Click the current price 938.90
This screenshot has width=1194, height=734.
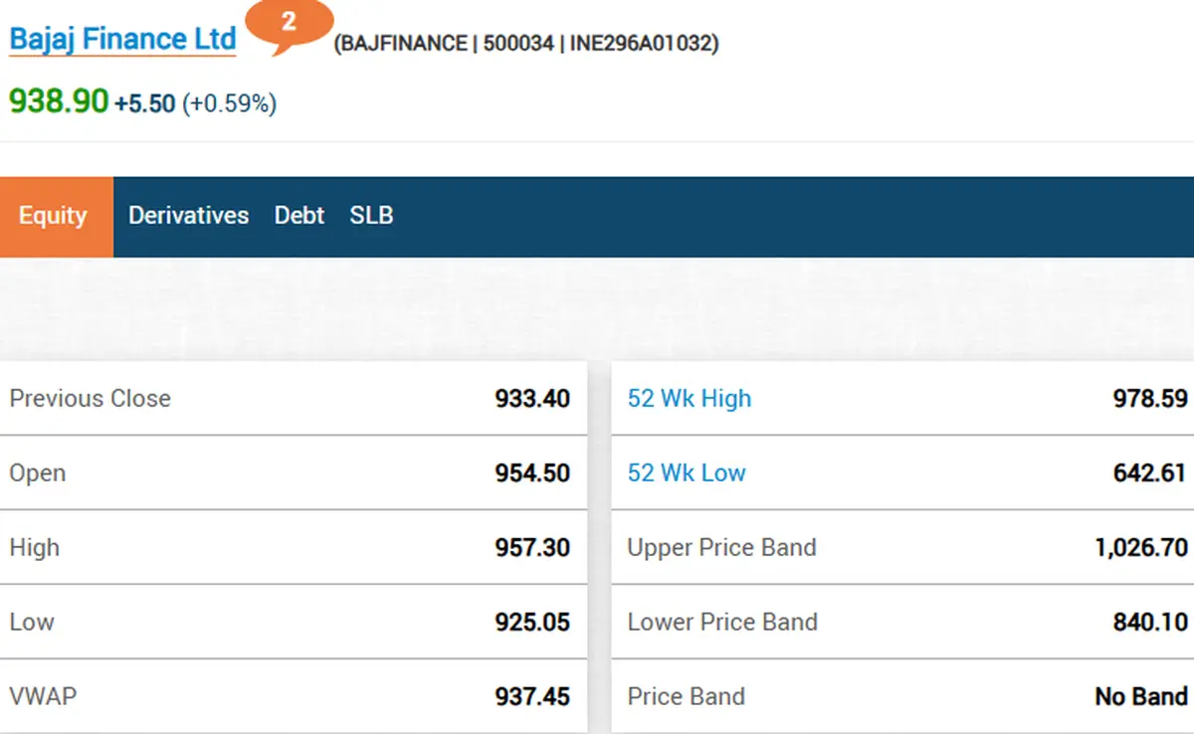click(59, 101)
